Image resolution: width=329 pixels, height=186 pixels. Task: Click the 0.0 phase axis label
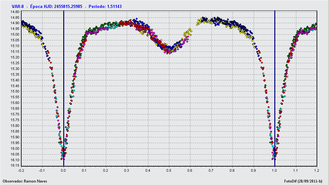click(x=63, y=170)
